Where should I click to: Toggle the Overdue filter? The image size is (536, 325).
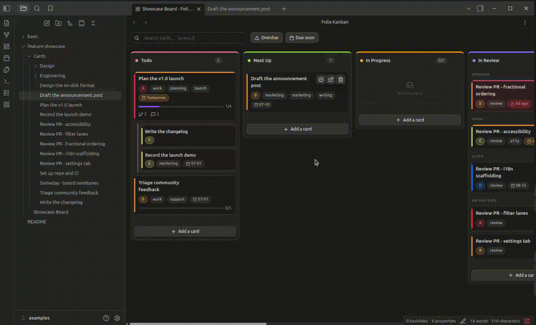point(267,37)
